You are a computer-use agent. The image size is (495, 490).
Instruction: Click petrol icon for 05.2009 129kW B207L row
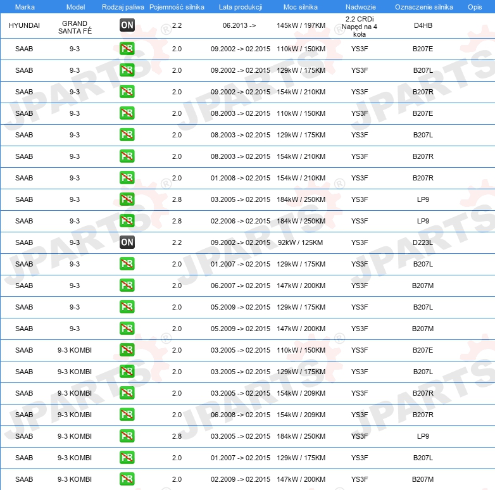(x=127, y=307)
